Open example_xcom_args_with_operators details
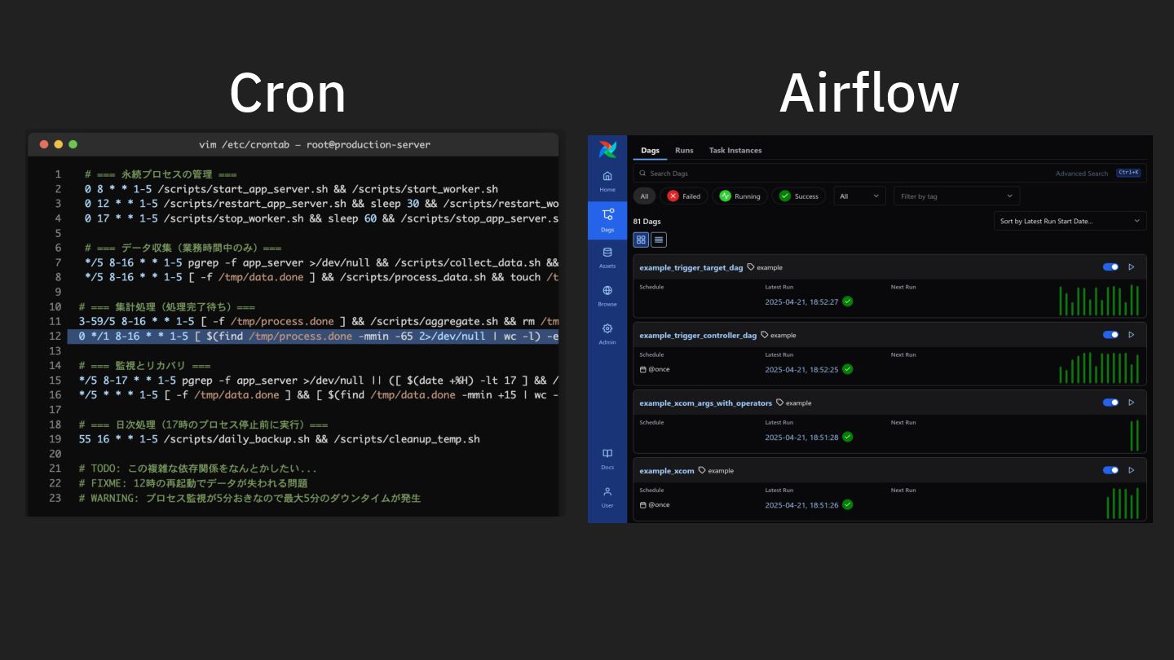The height and width of the screenshot is (660, 1174). click(705, 403)
